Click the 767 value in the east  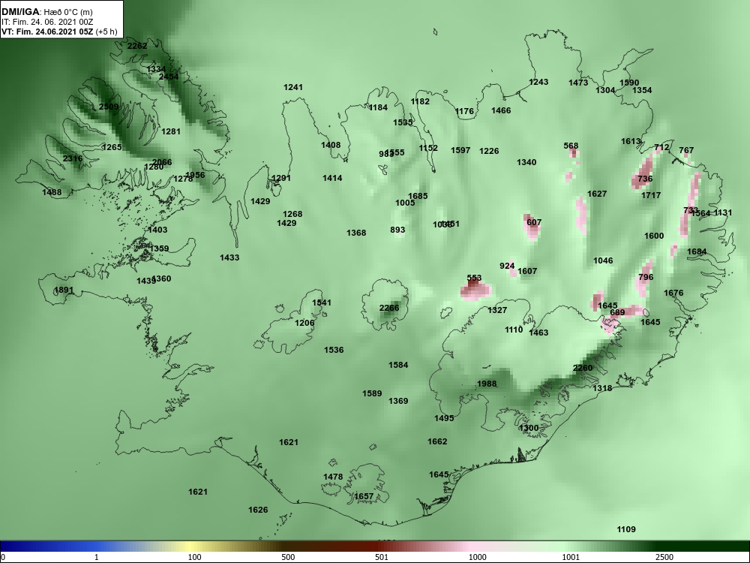686,150
